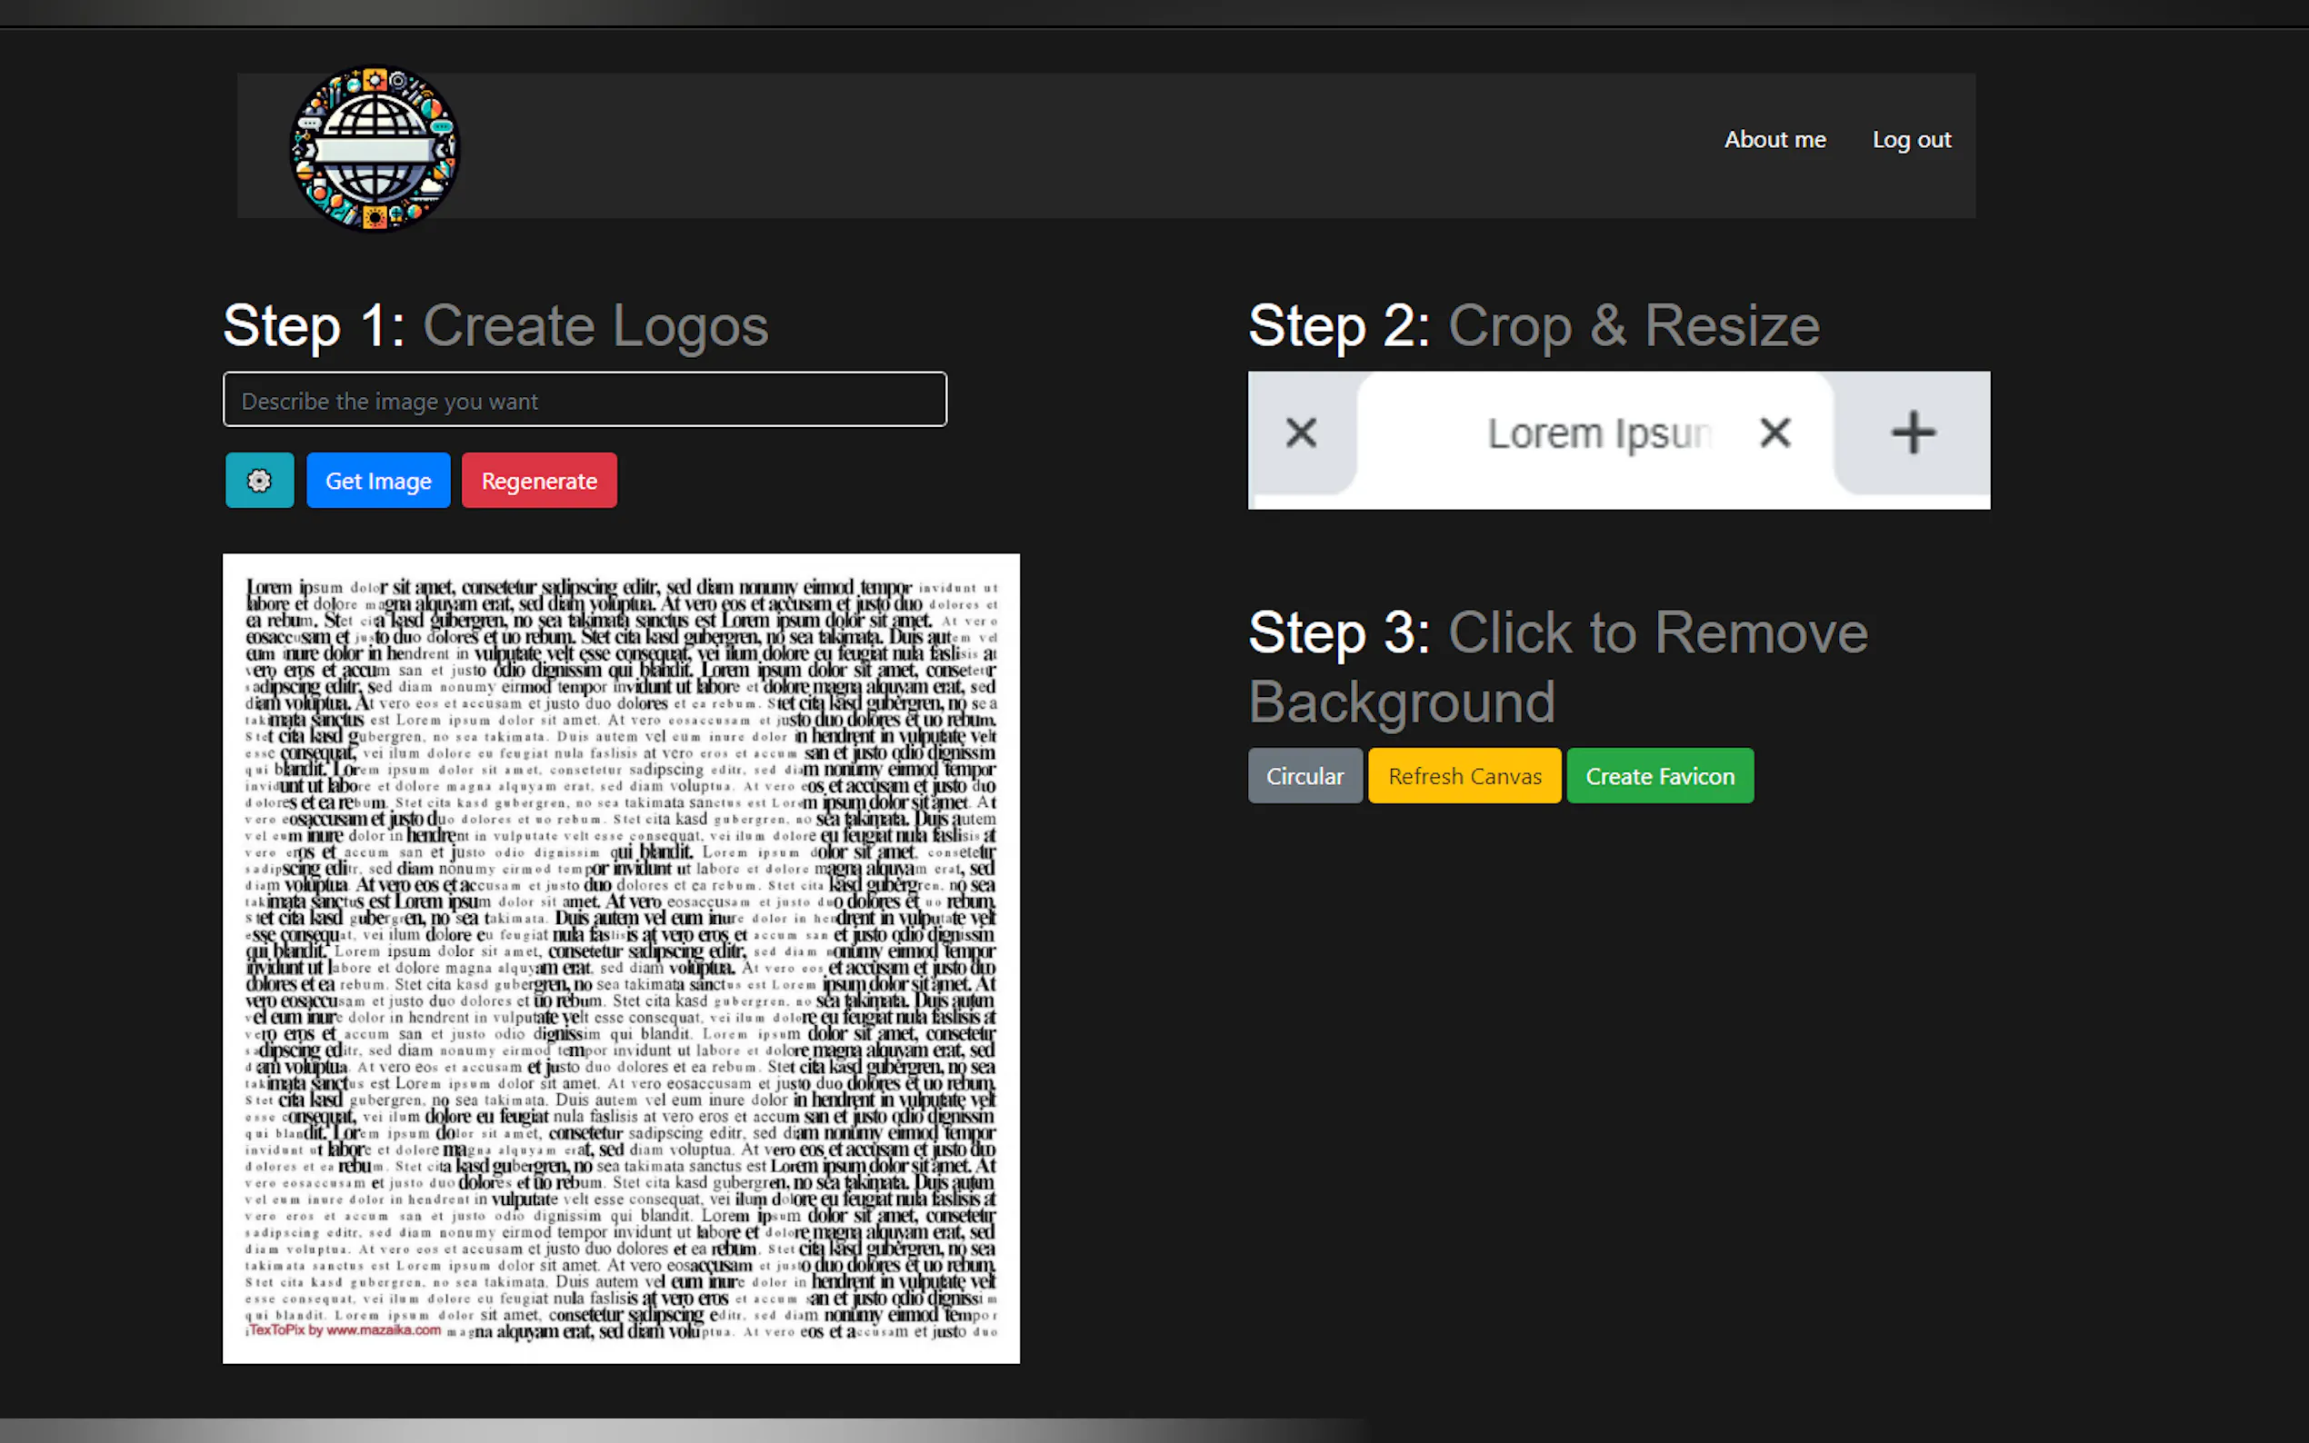2309x1443 pixels.
Task: Focus the 'Describe the image you want' field
Action: (x=585, y=400)
